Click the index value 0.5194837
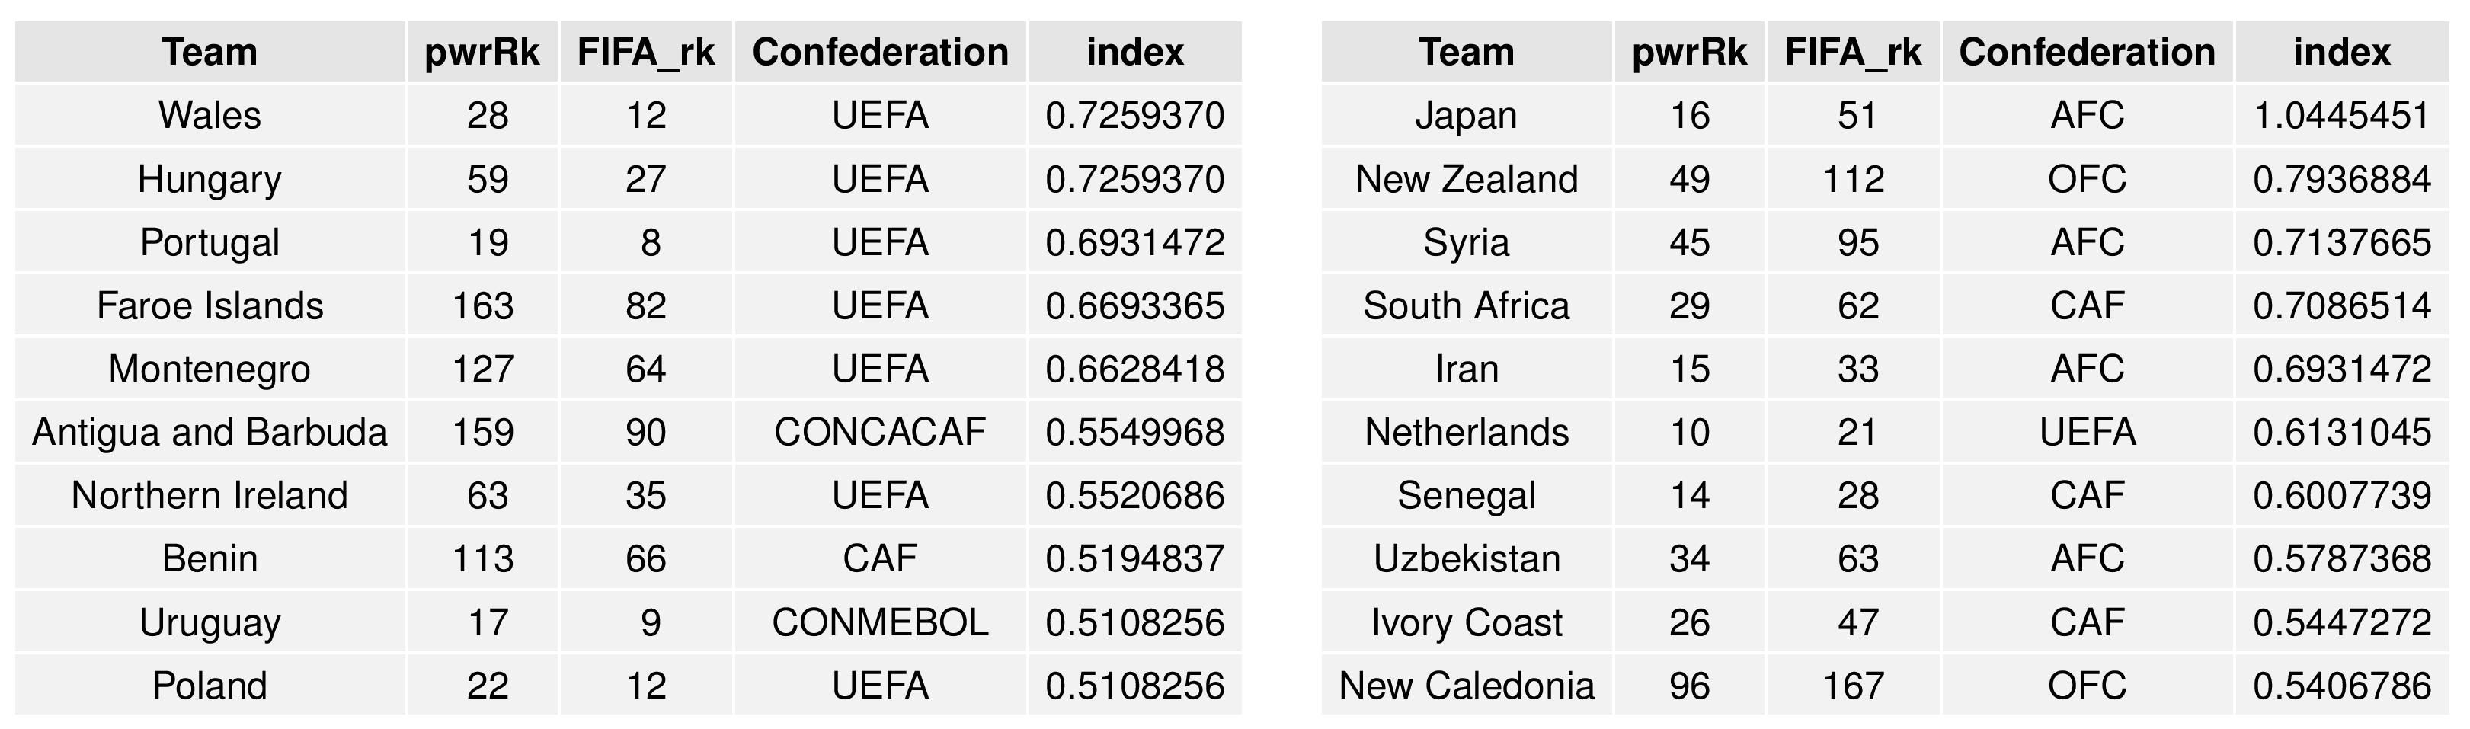The height and width of the screenshot is (729, 2470). pos(1134,558)
